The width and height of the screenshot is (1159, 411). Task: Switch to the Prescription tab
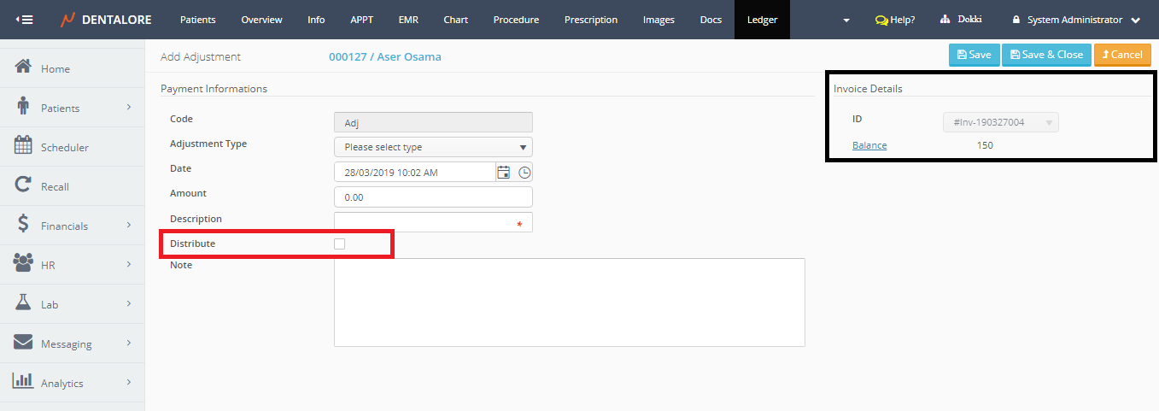click(x=590, y=20)
